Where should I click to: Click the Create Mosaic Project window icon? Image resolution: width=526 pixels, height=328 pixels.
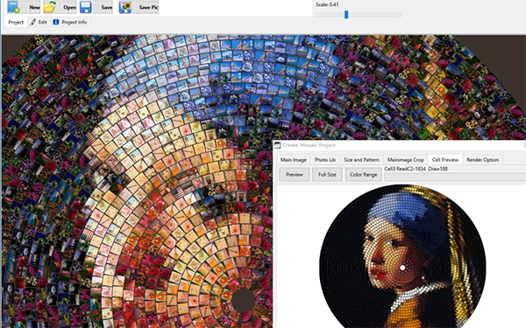click(277, 145)
